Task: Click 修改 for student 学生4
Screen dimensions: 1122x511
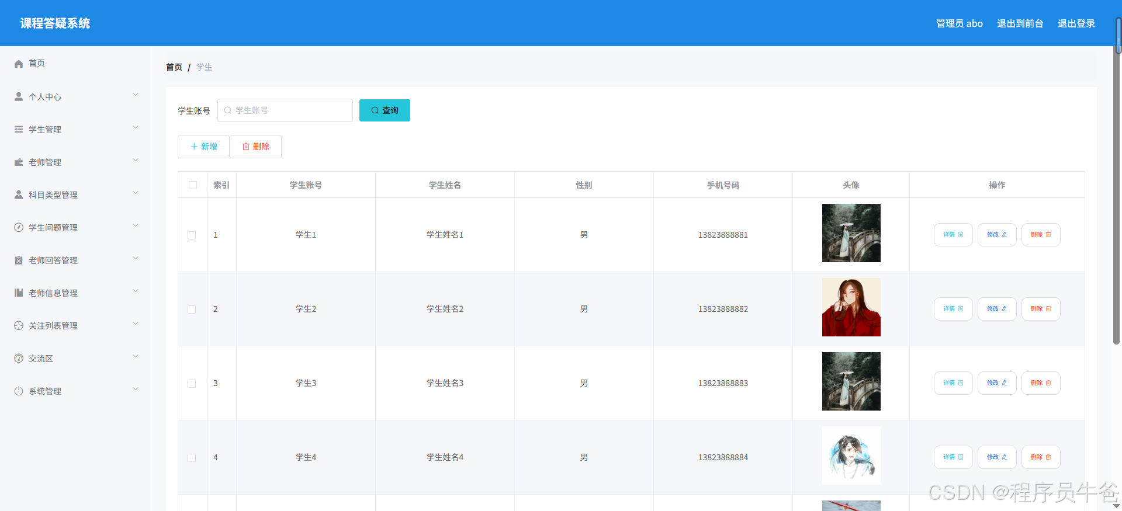Action: [x=997, y=457]
